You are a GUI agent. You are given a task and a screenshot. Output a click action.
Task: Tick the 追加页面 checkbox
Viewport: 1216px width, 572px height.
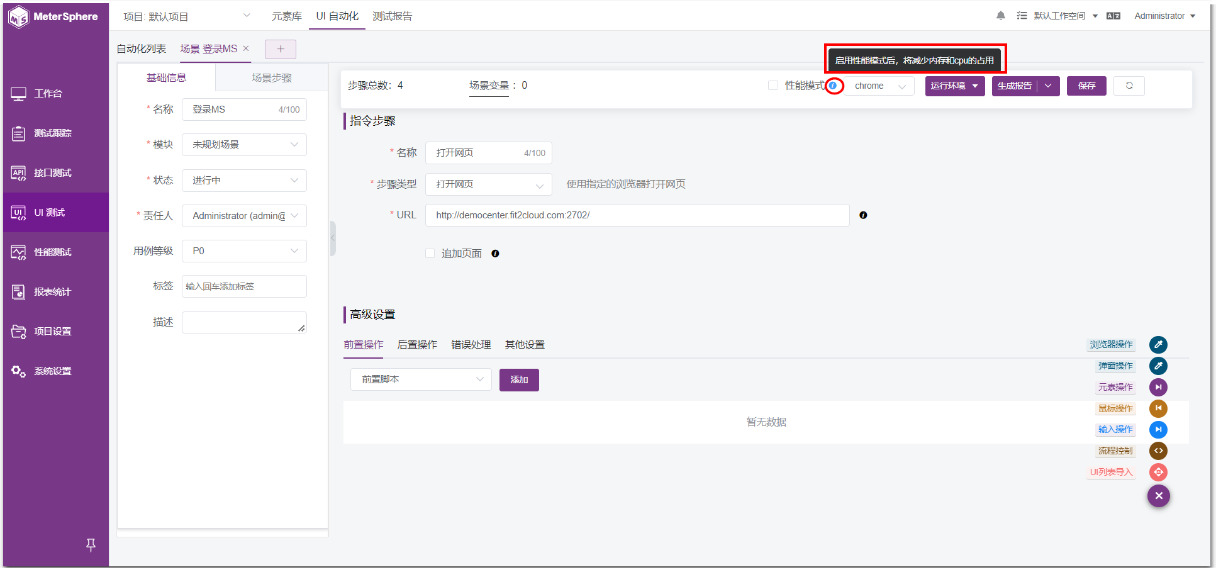[430, 254]
